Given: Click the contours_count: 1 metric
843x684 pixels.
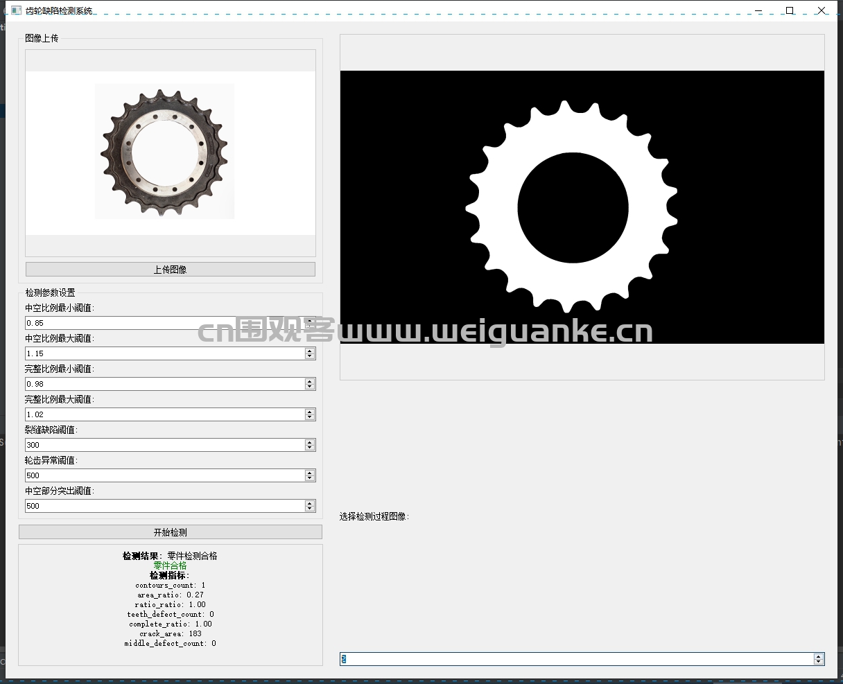Looking at the screenshot, I should (x=171, y=585).
